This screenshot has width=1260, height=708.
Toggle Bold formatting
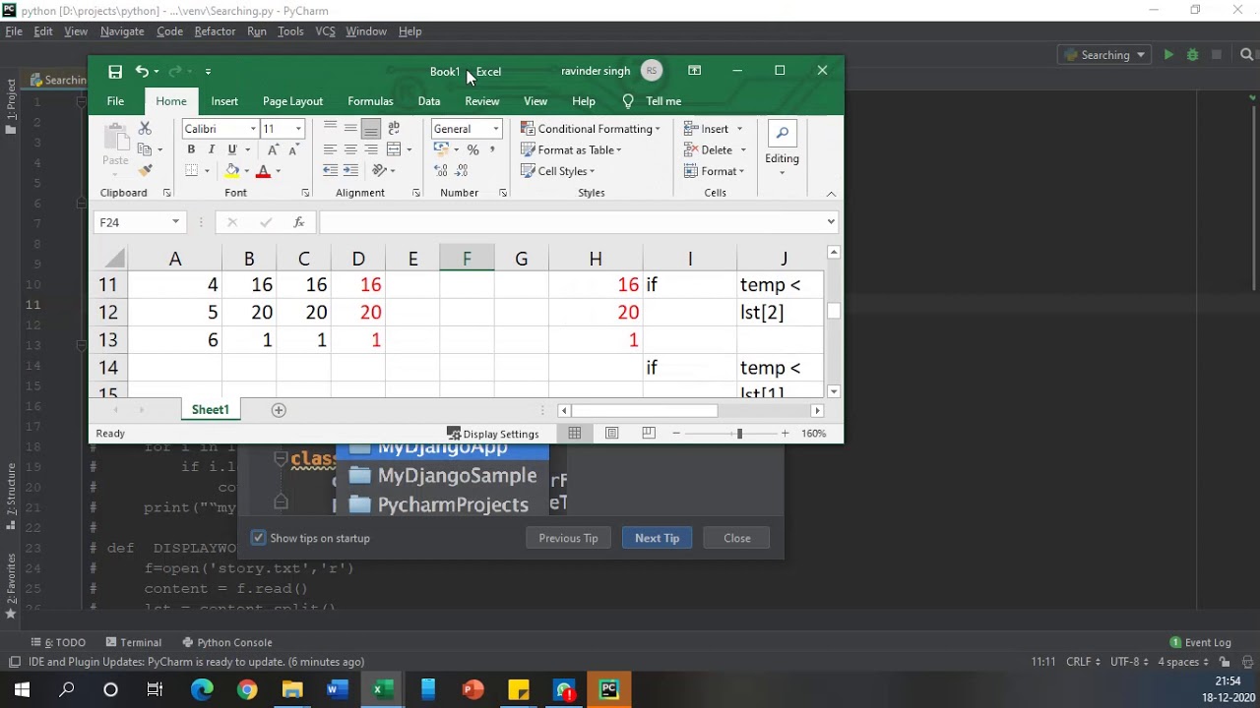tap(191, 149)
